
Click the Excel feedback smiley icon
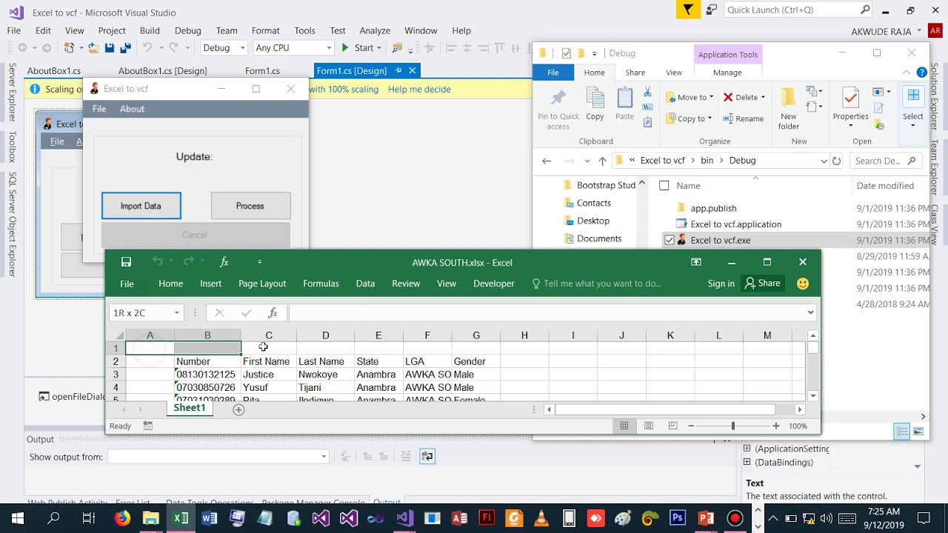tap(803, 284)
